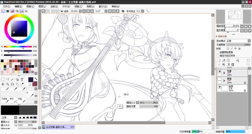Open the brush blending mode dropdown
Screen dimensions: 252x134
coord(16,117)
